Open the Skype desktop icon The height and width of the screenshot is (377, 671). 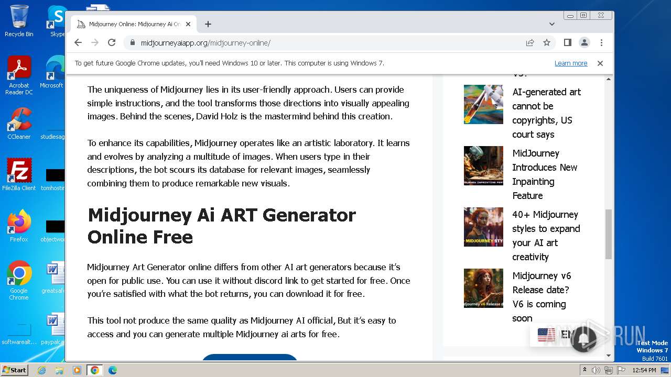coord(57,21)
